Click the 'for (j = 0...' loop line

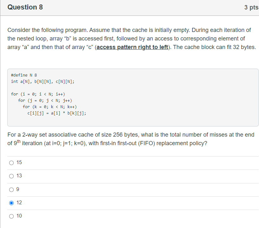[45, 100]
